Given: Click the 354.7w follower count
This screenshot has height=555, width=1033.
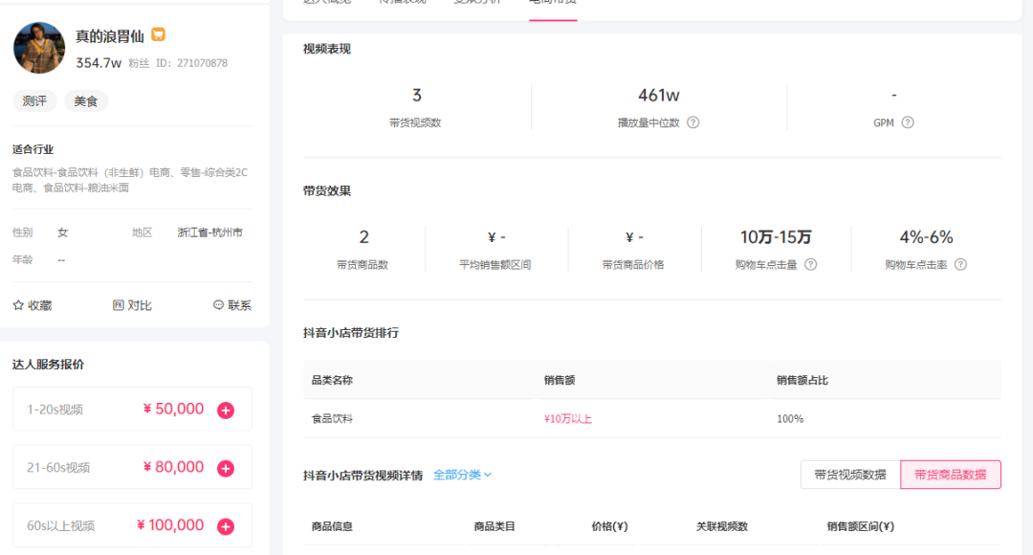Looking at the screenshot, I should pyautogui.click(x=99, y=62).
